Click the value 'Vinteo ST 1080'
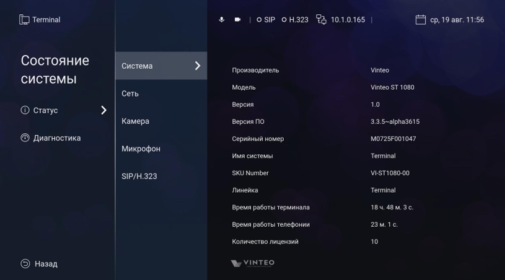This screenshot has height=280, width=505. [392, 87]
